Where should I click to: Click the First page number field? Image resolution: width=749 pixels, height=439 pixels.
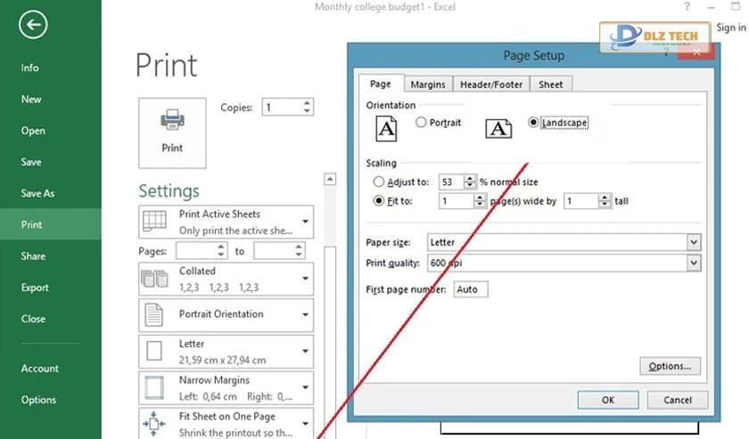point(470,289)
